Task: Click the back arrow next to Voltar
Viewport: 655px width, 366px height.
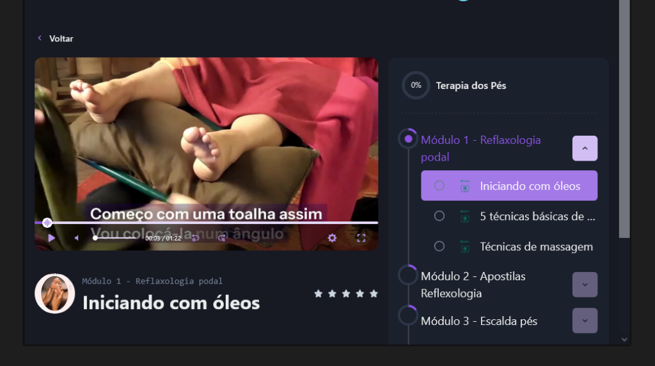Action: pos(40,38)
